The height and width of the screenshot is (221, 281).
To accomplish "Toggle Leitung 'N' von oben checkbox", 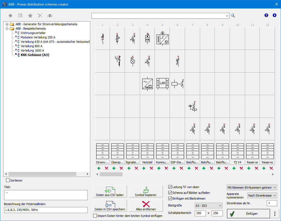I will (170, 187).
